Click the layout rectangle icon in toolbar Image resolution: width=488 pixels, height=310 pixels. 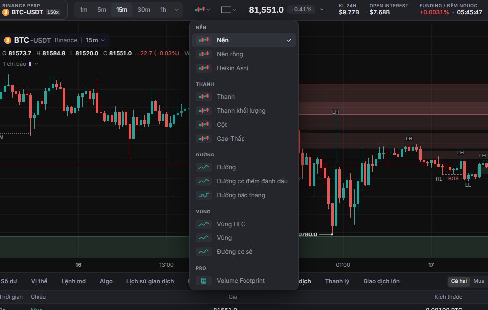[x=226, y=10]
